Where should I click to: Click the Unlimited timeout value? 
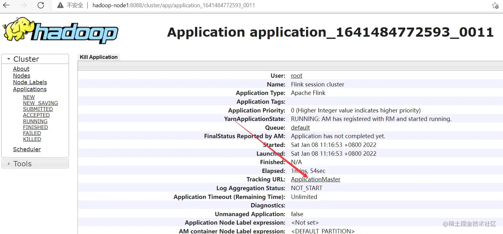[x=304, y=197]
